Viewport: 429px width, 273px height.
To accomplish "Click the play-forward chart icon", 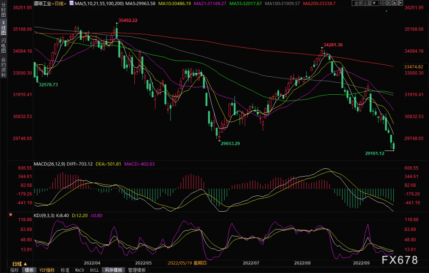I will click(x=395, y=3).
